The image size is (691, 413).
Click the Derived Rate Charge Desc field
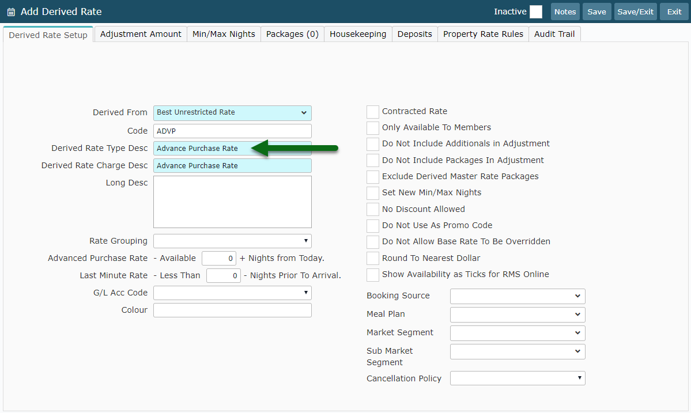232,165
